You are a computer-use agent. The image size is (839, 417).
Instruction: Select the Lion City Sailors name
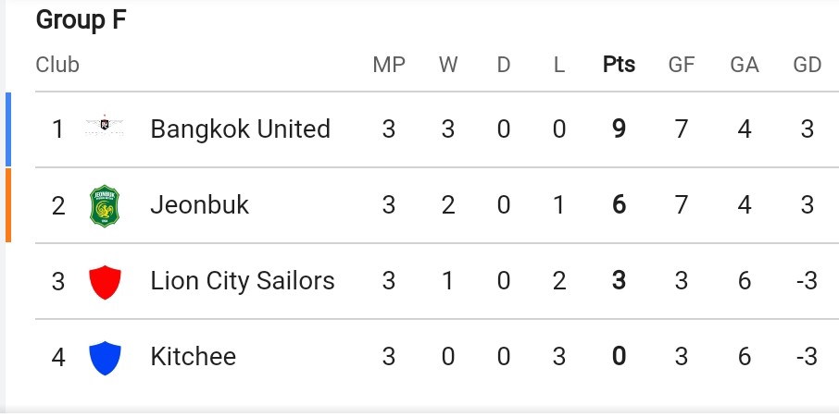point(243,281)
